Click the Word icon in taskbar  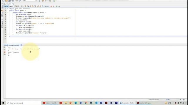click(x=81, y=103)
